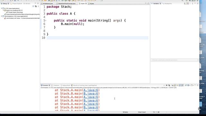Open the Breakpoints view tab
206x116 pixels.
click(x=167, y=4)
